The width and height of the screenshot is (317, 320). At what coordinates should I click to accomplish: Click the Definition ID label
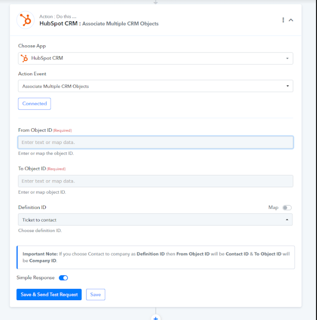[x=32, y=208]
